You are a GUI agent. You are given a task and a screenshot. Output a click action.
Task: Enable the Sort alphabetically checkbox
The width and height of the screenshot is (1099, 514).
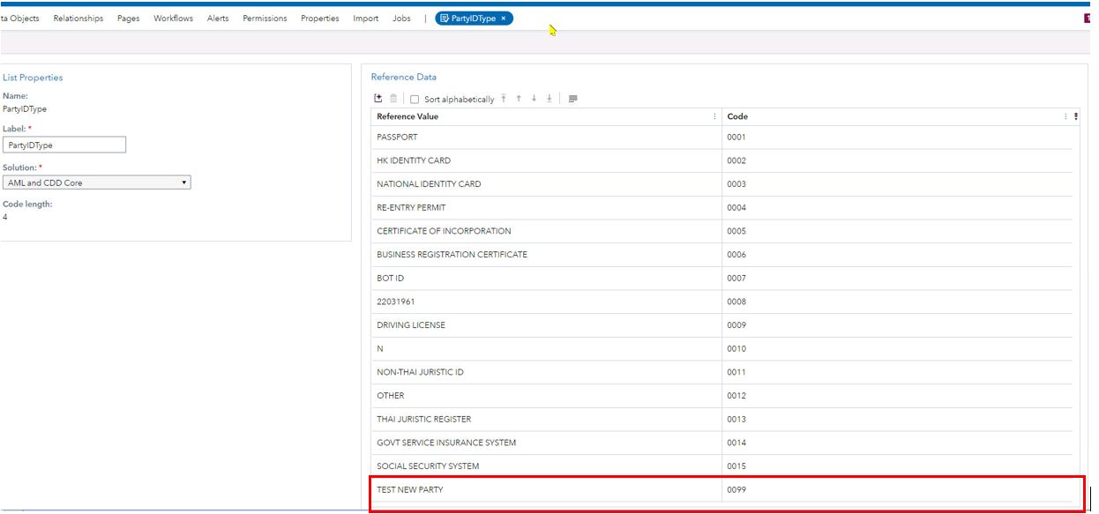point(415,100)
